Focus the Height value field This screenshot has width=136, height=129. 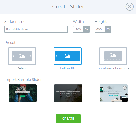click(100, 29)
